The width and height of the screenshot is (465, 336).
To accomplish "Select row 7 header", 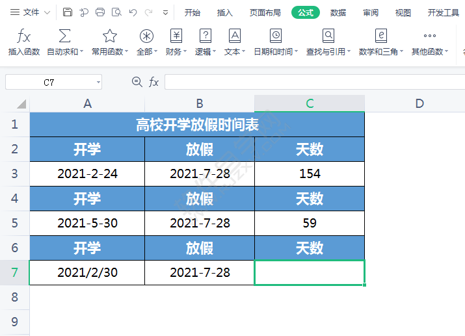I will 14,272.
